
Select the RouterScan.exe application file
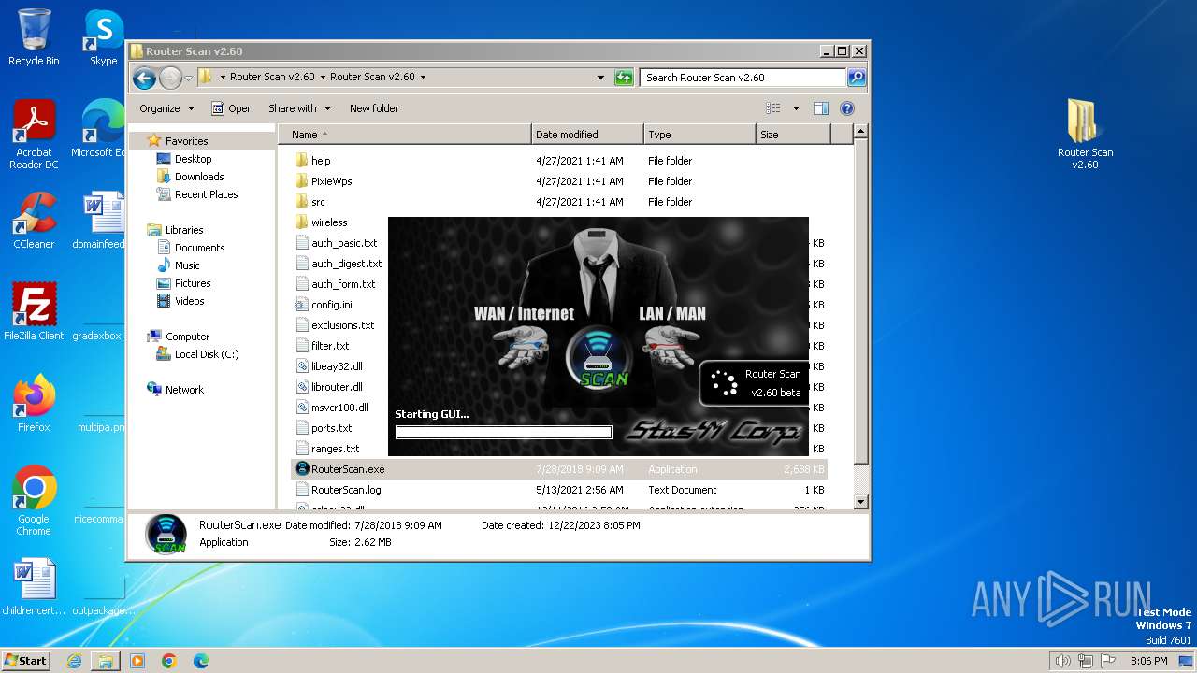pyautogui.click(x=559, y=469)
